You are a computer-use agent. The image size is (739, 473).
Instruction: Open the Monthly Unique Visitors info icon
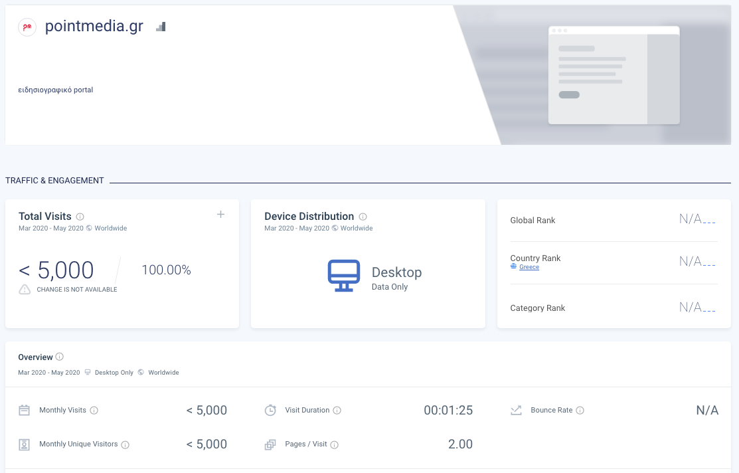125,444
